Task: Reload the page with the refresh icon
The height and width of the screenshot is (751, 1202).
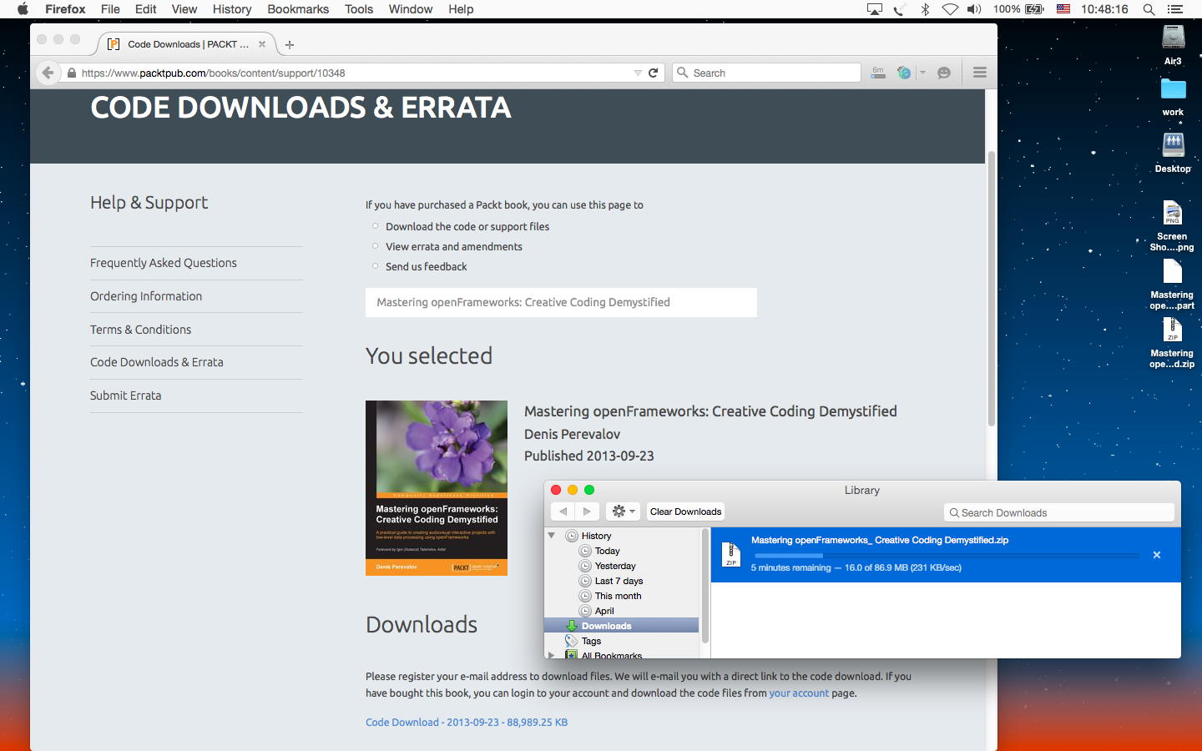Action: pos(654,73)
